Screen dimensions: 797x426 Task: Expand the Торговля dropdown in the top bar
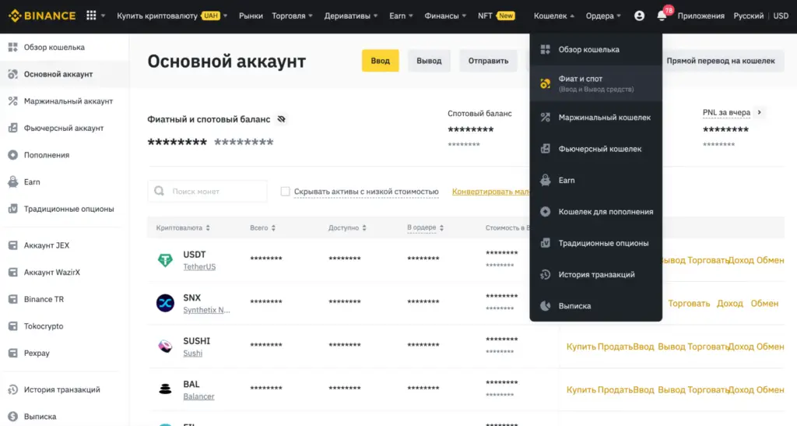pyautogui.click(x=293, y=16)
